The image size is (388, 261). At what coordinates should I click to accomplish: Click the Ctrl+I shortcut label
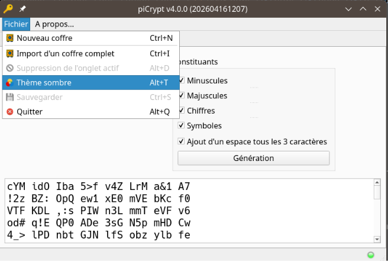click(x=160, y=53)
